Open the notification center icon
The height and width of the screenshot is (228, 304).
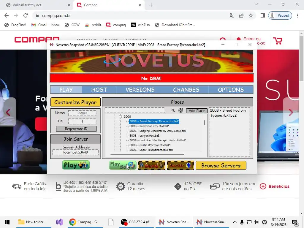295,222
